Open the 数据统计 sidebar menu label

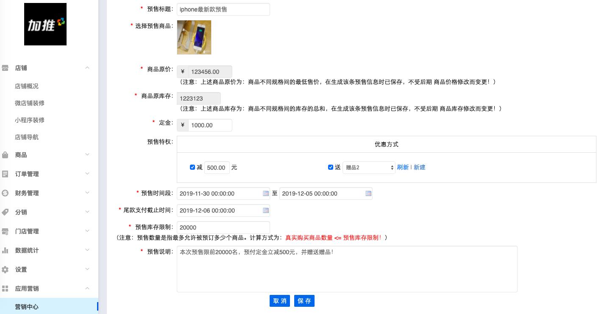point(27,250)
